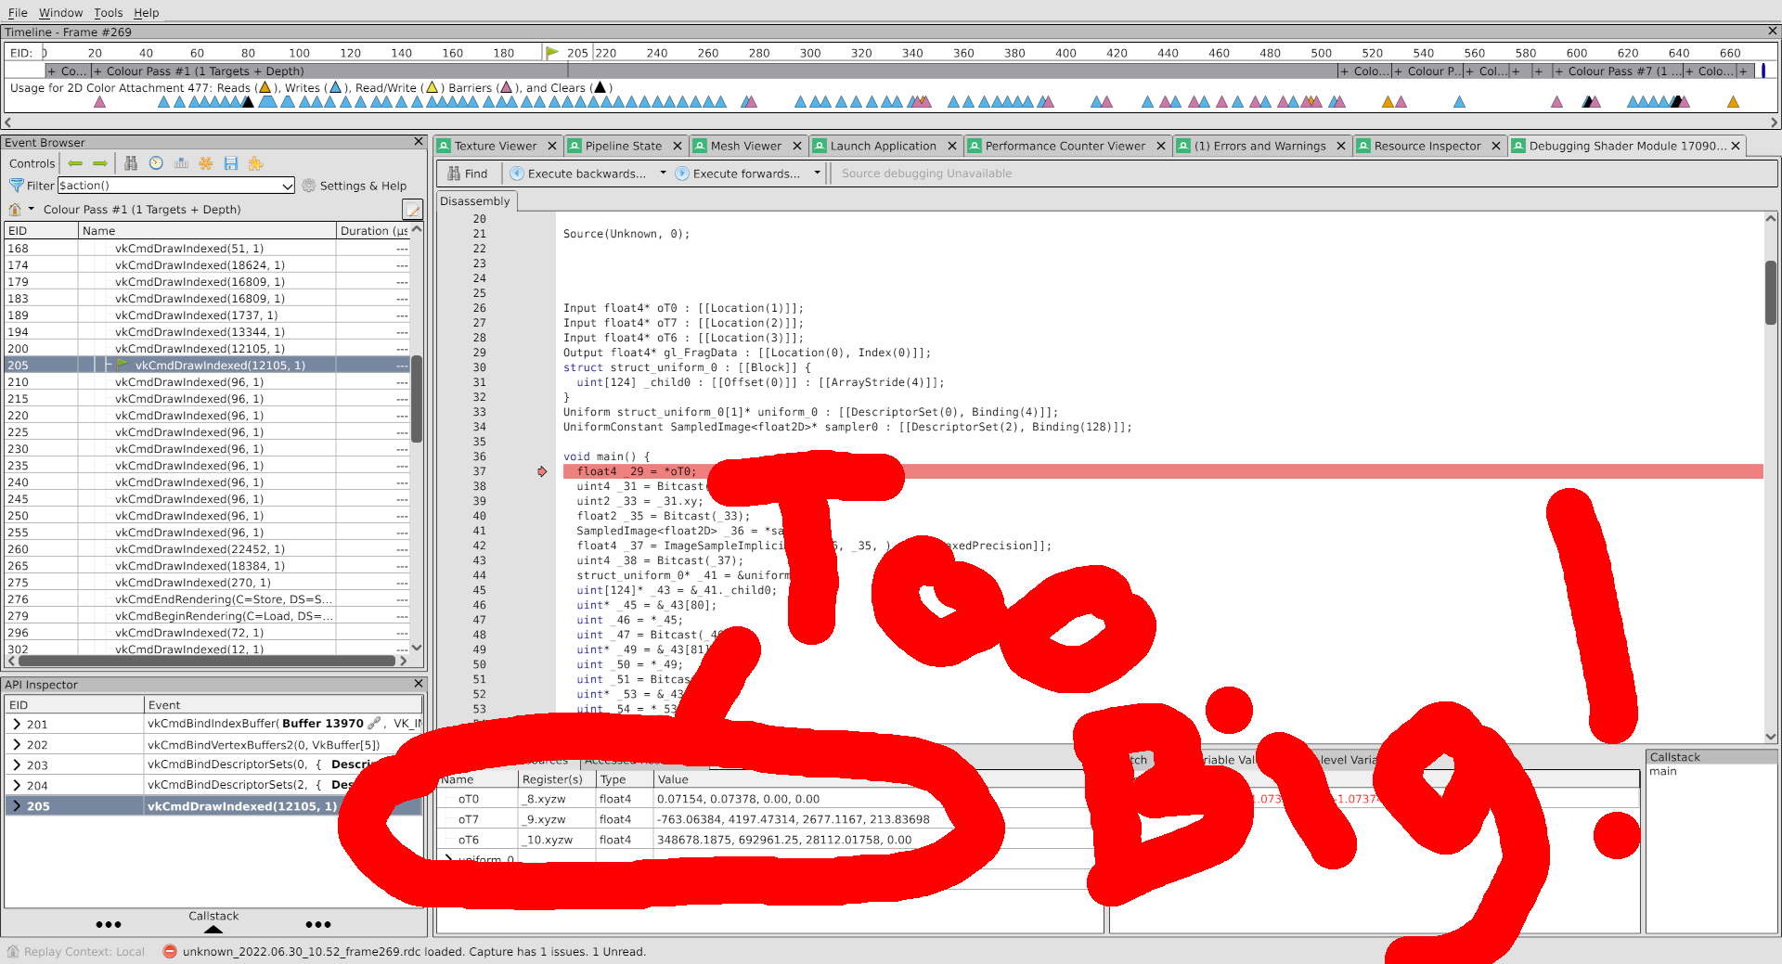1782x964 pixels.
Task: Close the Event Browser panel
Action: [x=418, y=142]
